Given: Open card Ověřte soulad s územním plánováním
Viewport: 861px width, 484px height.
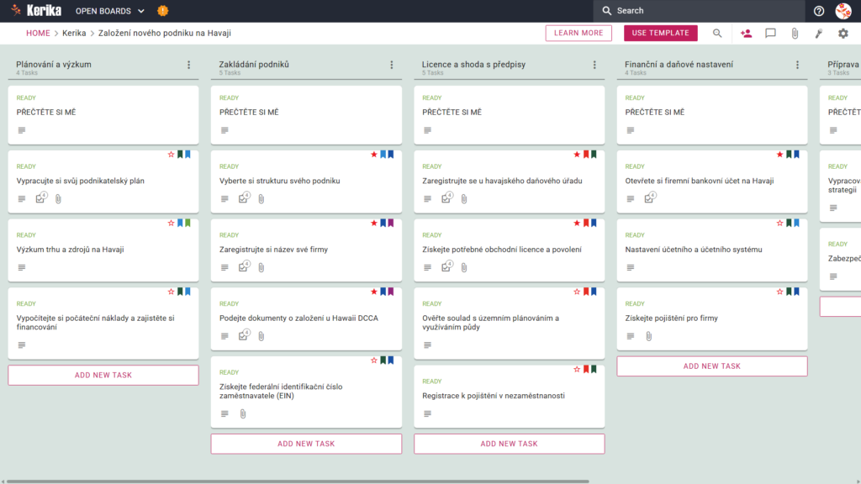Looking at the screenshot, I should coord(509,323).
